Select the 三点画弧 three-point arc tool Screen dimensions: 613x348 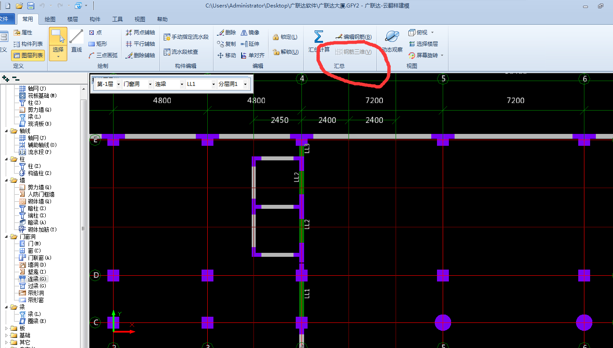(x=103, y=56)
